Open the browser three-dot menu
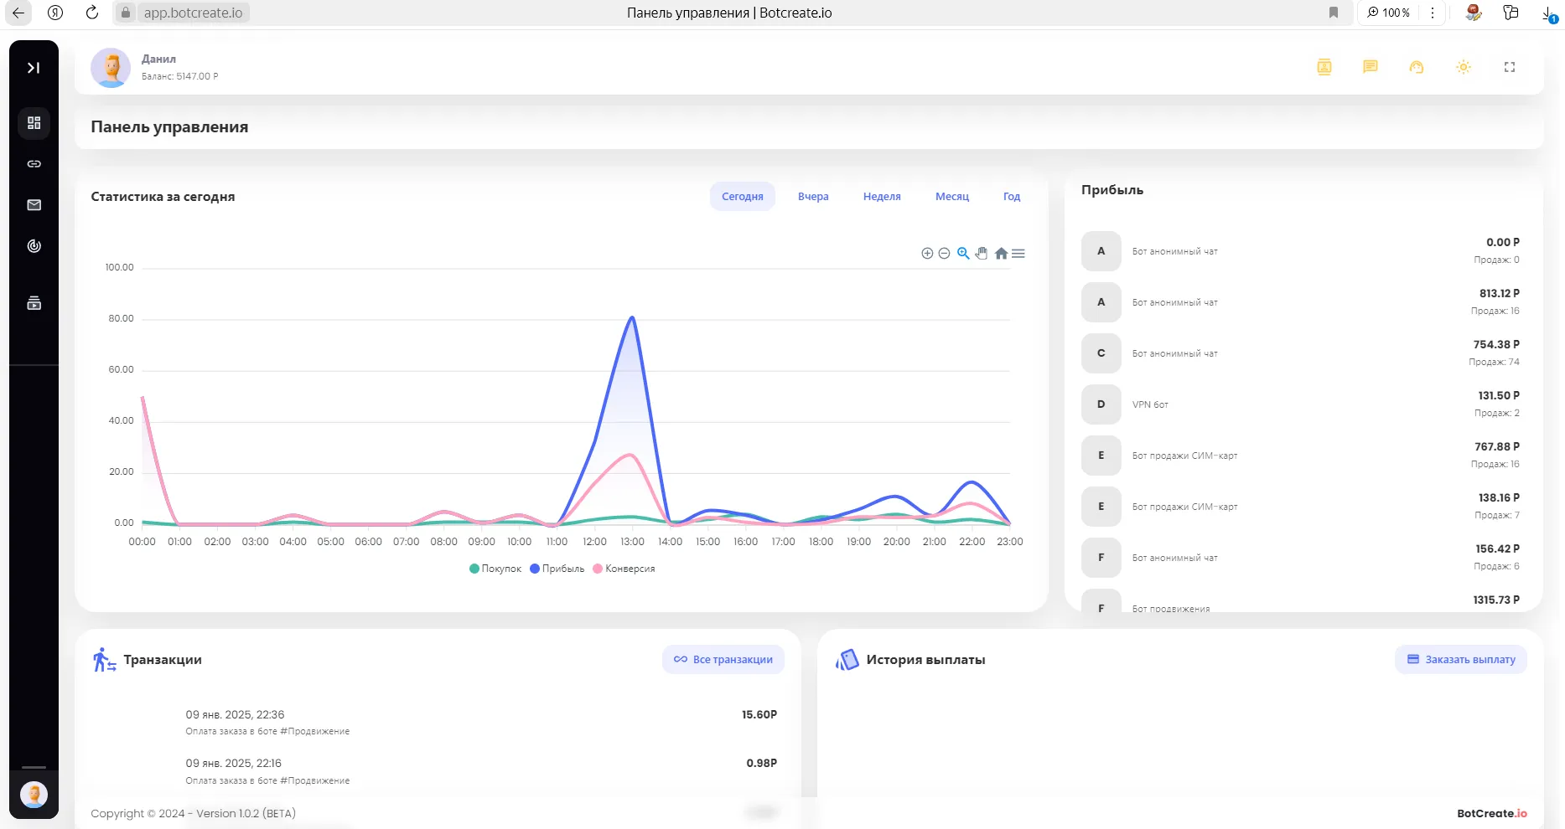The image size is (1565, 829). pos(1433,13)
